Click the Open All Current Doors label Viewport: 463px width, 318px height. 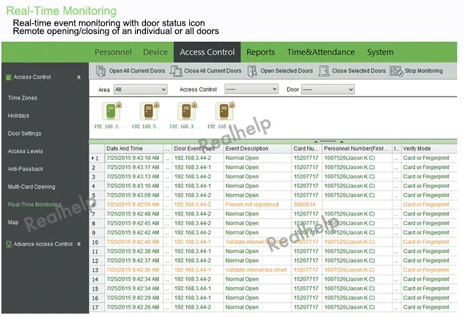[x=137, y=71]
